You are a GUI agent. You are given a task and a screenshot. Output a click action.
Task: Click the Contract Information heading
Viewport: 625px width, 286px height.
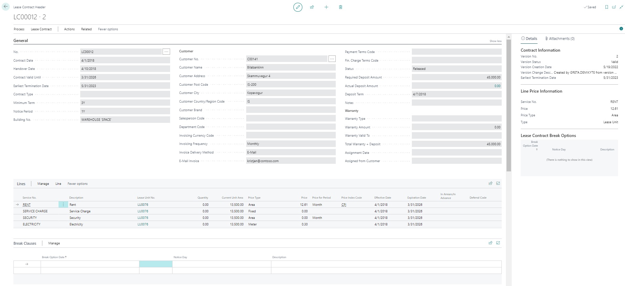click(x=540, y=50)
